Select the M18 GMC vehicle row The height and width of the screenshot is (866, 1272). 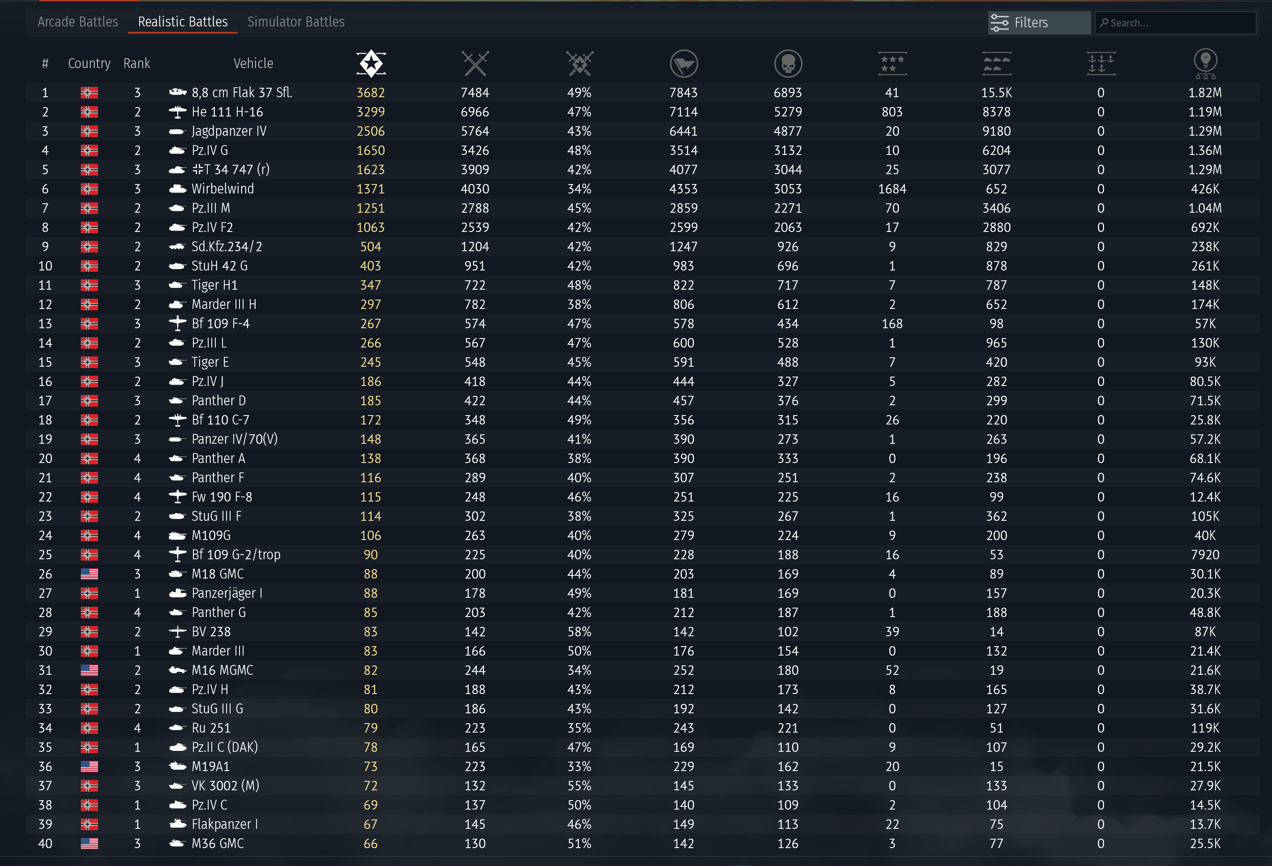(x=217, y=574)
